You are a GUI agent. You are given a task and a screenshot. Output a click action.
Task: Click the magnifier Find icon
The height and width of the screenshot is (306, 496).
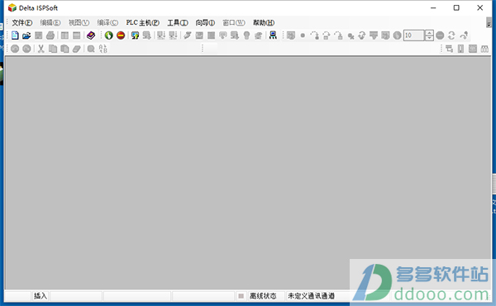click(91, 49)
